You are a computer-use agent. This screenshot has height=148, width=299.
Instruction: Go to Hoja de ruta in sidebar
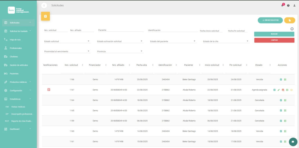click(15, 39)
